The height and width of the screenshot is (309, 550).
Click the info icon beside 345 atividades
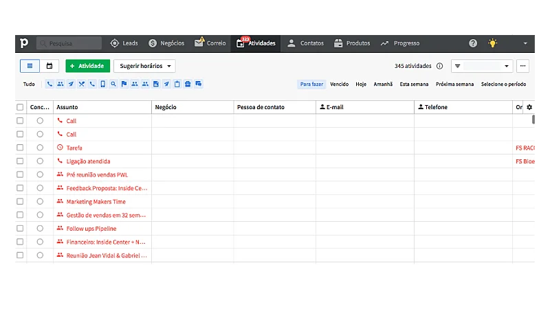439,66
